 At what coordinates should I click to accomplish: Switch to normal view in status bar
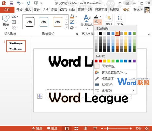click(67, 128)
